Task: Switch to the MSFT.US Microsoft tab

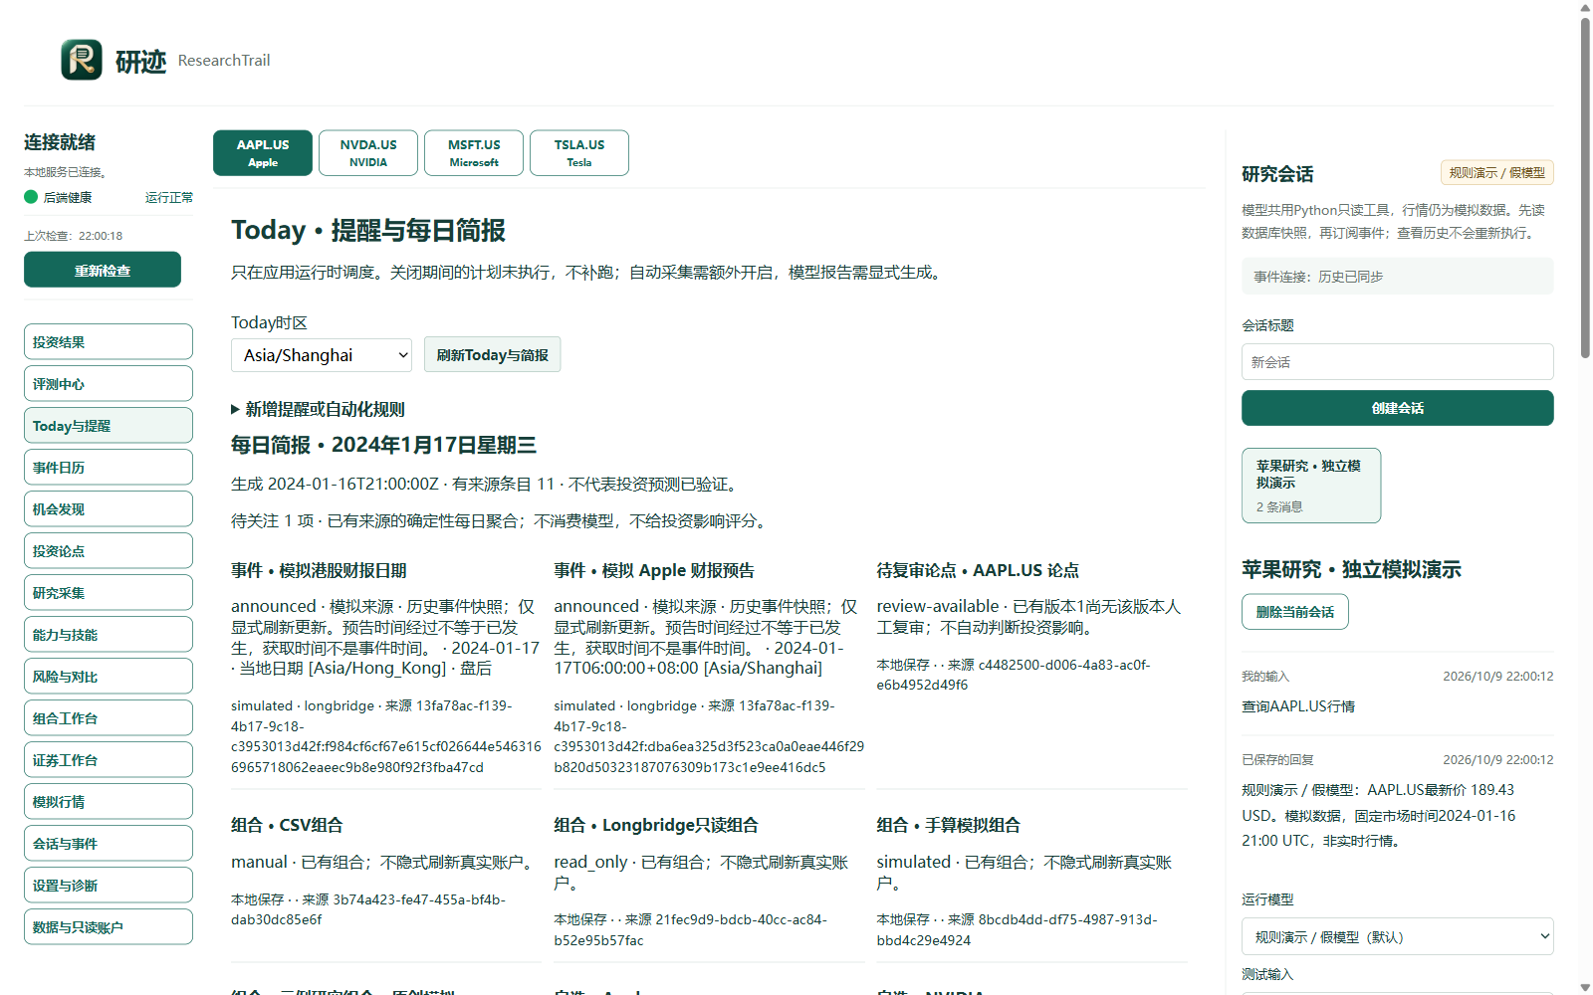Action: click(x=474, y=153)
